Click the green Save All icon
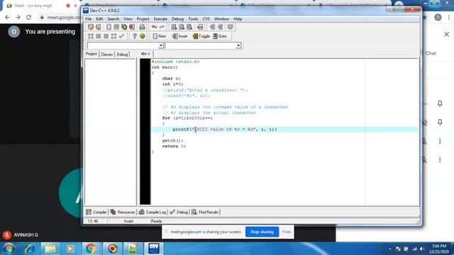The image size is (454, 255). (x=124, y=27)
